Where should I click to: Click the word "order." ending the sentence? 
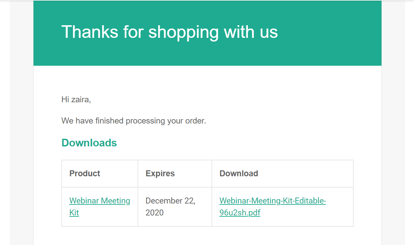(196, 121)
